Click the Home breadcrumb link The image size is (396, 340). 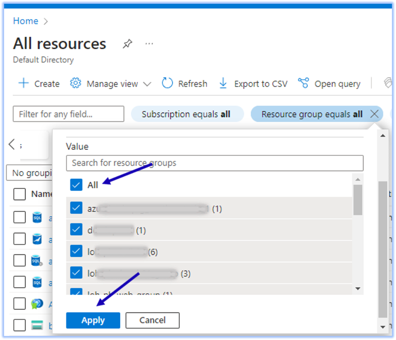pyautogui.click(x=26, y=21)
